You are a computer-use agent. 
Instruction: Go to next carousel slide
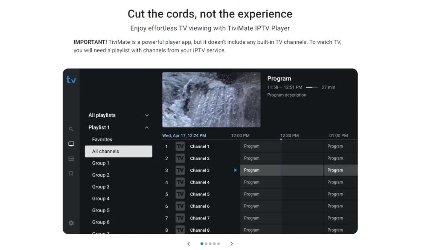[x=232, y=244]
